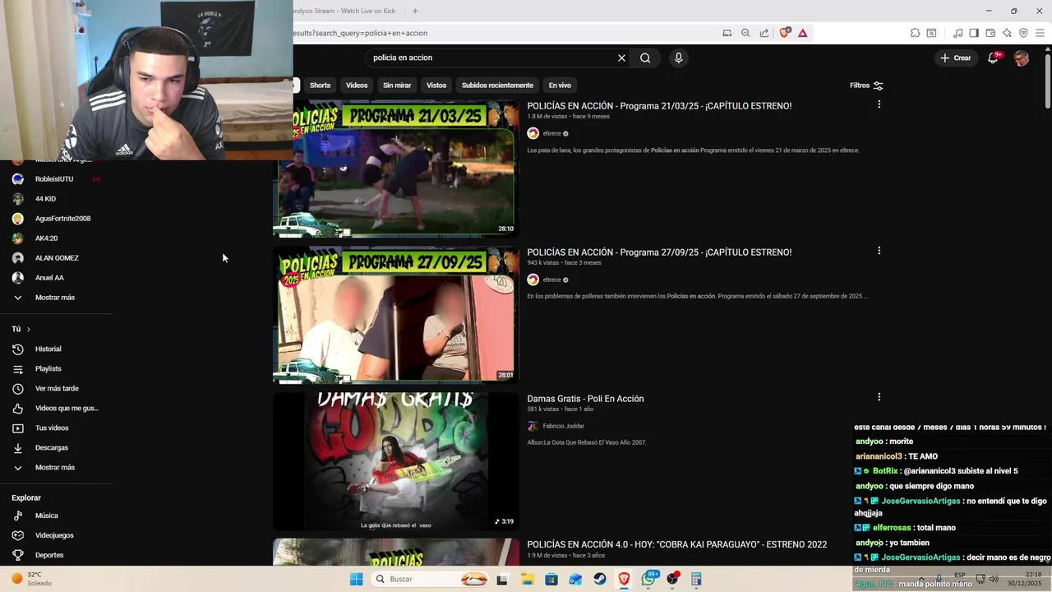The height and width of the screenshot is (592, 1052).
Task: Open options menu for Programa 27/09/25 video
Action: click(879, 251)
